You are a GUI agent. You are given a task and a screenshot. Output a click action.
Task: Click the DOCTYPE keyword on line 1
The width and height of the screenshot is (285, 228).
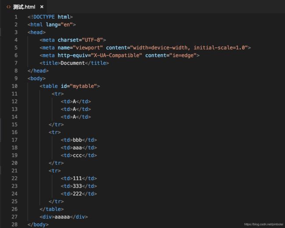click(x=44, y=17)
